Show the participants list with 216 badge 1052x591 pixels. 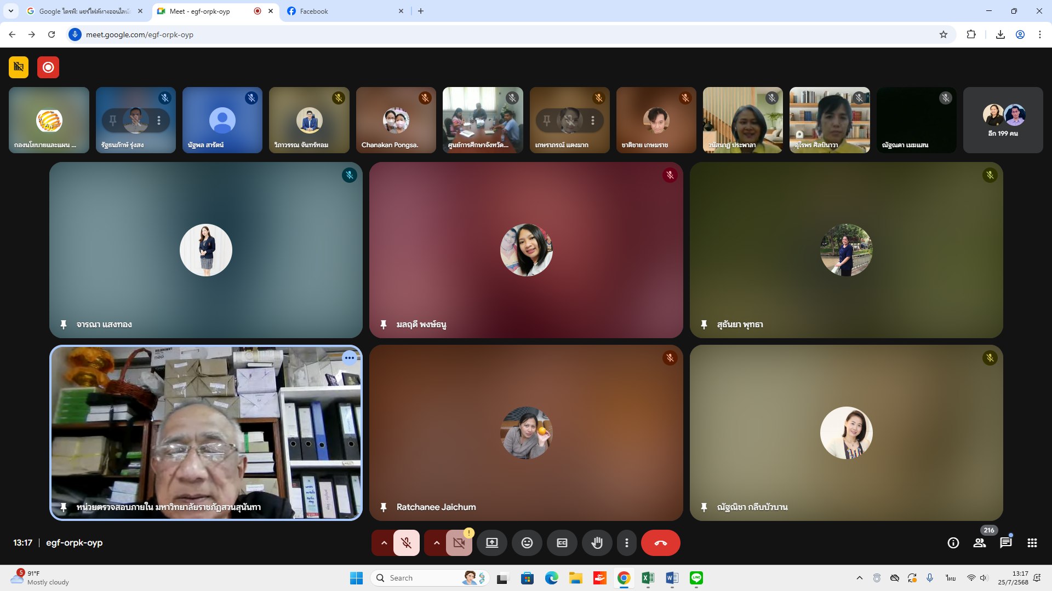(979, 543)
